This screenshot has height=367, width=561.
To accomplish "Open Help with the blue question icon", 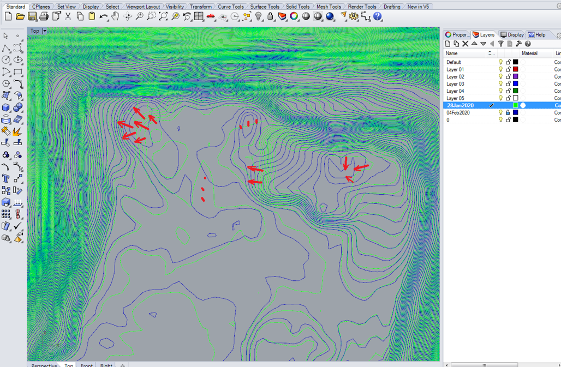I will pos(378,16).
